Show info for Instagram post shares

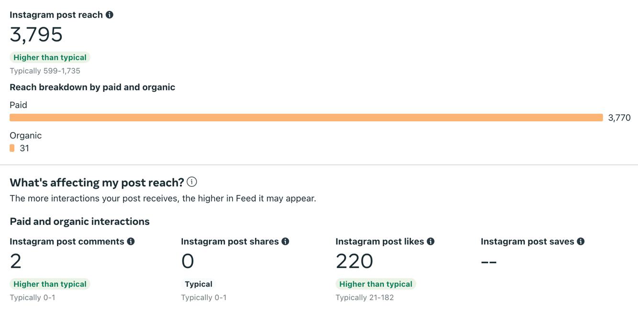285,242
